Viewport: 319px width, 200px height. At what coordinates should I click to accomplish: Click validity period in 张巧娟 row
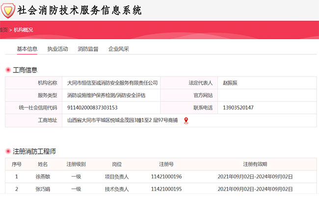click(255, 189)
